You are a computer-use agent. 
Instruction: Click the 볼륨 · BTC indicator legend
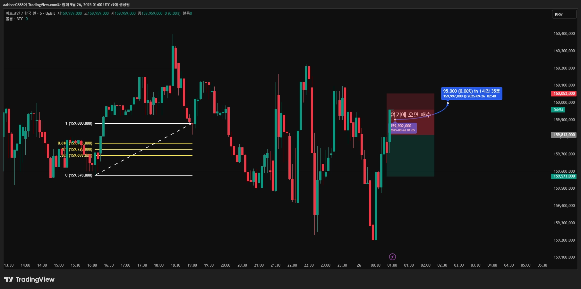(17, 19)
